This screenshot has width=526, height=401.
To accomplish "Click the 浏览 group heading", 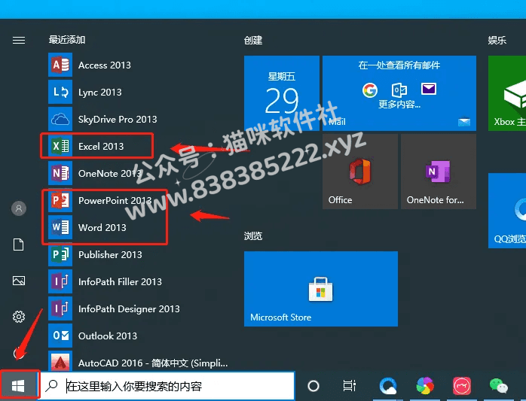I will coord(253,236).
